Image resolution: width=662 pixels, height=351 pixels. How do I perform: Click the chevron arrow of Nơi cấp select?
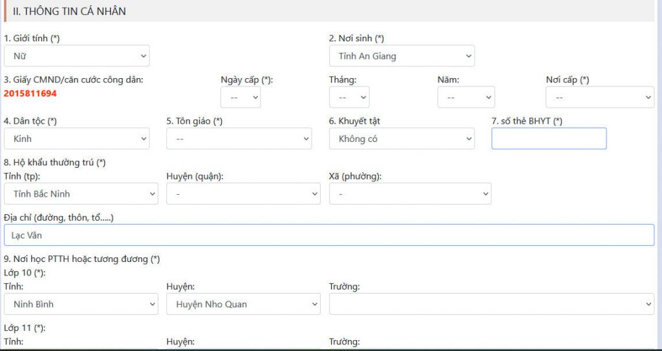[648, 97]
